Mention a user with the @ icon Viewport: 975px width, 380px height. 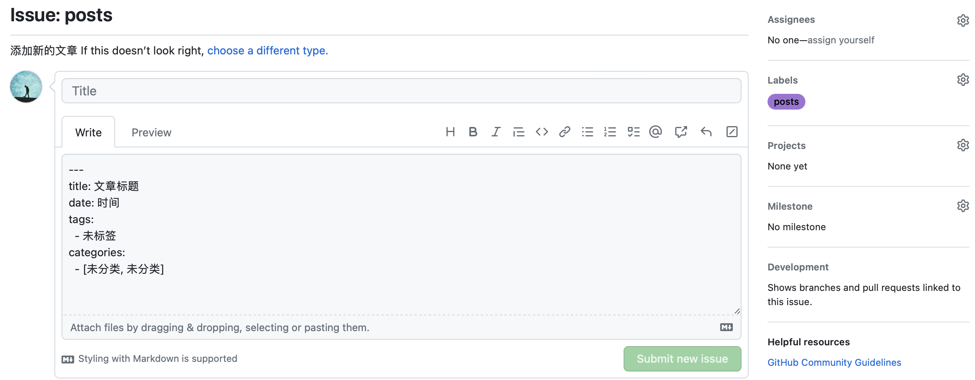pos(656,132)
